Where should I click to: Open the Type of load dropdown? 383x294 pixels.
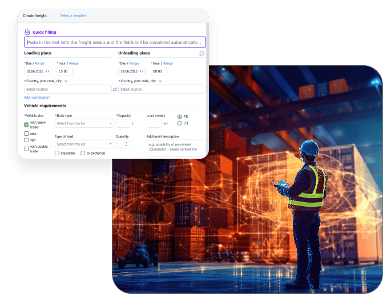tap(84, 144)
